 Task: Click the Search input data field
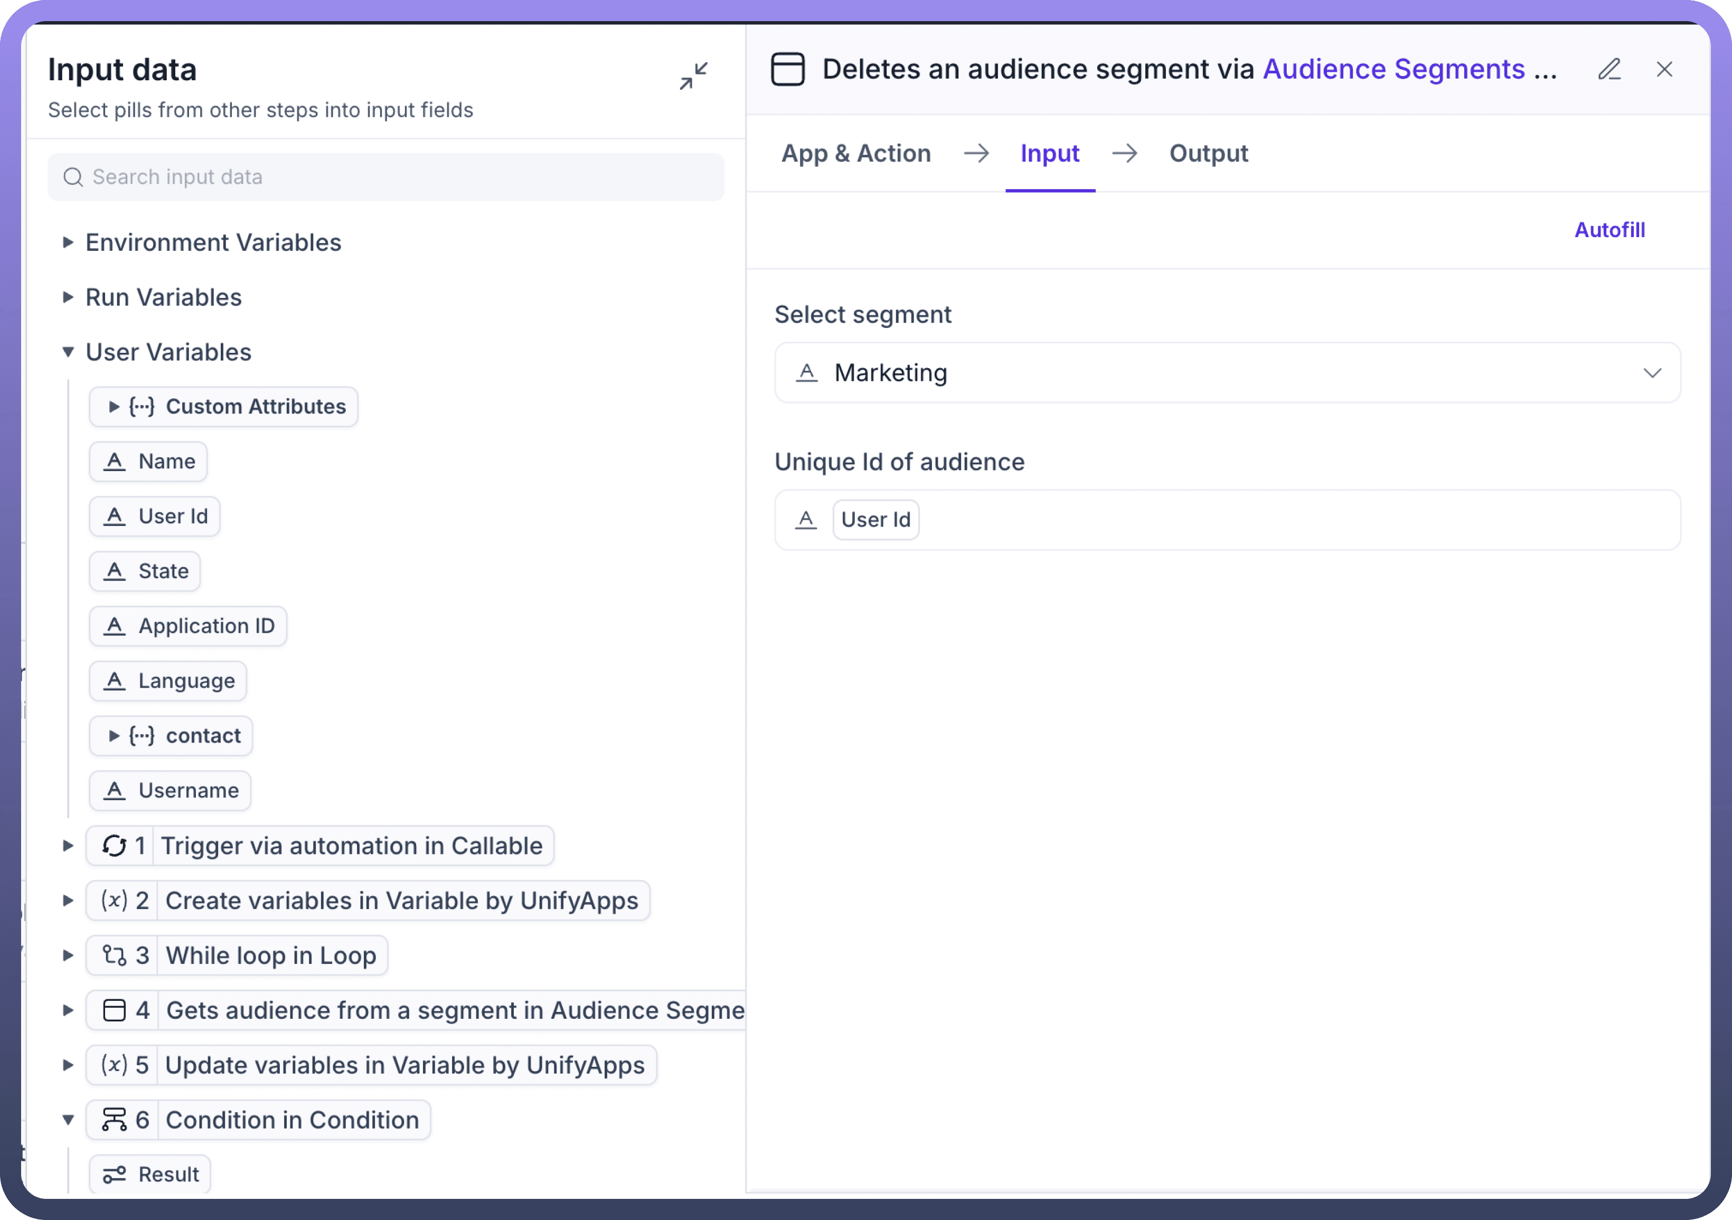[x=400, y=177]
